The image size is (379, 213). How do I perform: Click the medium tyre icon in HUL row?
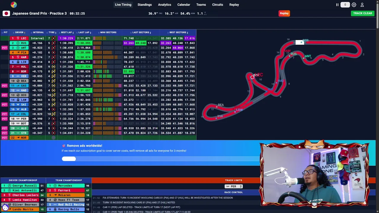click(53, 67)
